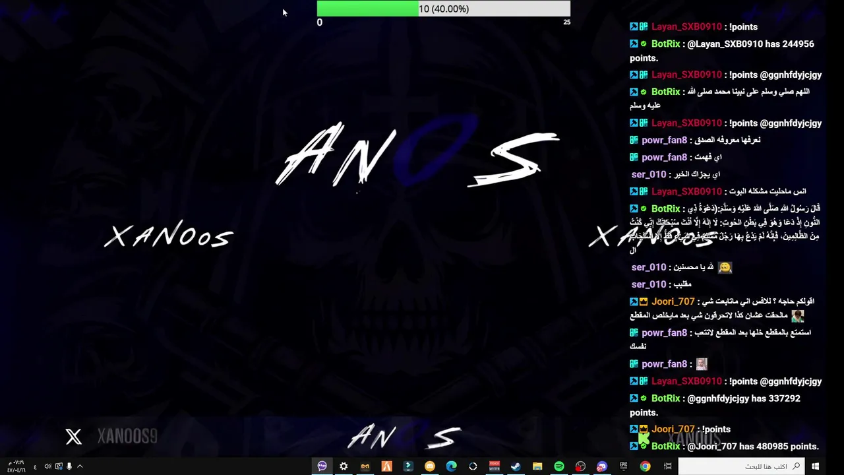Open the Windows Start menu
Image resolution: width=844 pixels, height=475 pixels.
[x=816, y=466]
